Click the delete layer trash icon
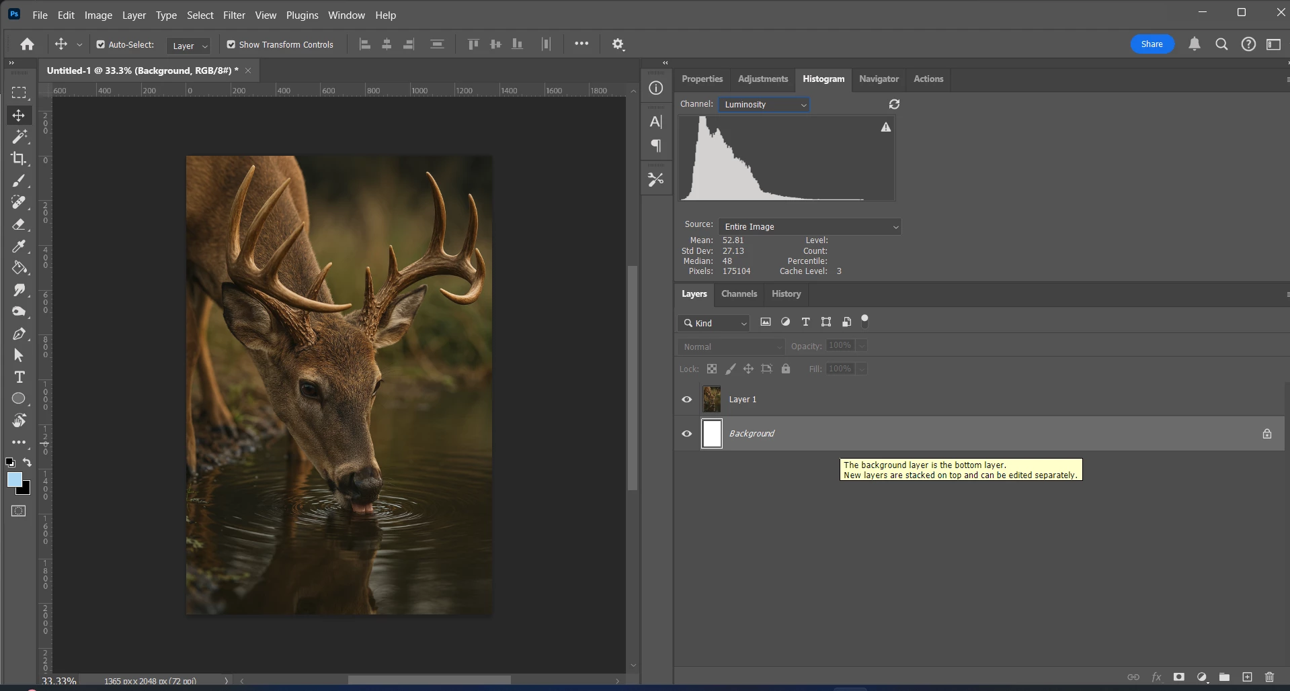Screen dimensions: 1290x691 [x=1269, y=677]
